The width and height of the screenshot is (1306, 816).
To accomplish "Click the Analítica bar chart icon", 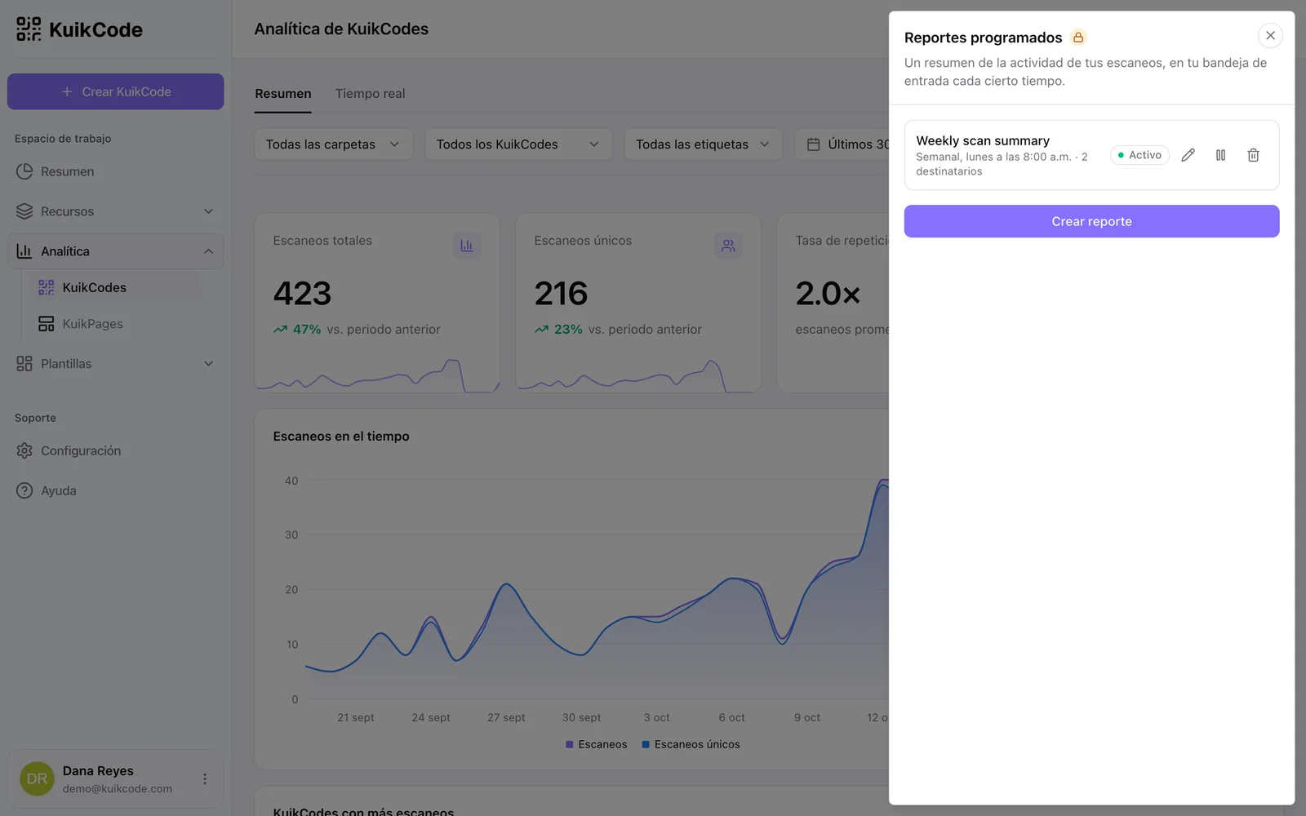I will pos(24,251).
